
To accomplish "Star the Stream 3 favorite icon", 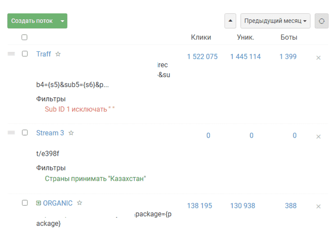I will pos(71,133).
